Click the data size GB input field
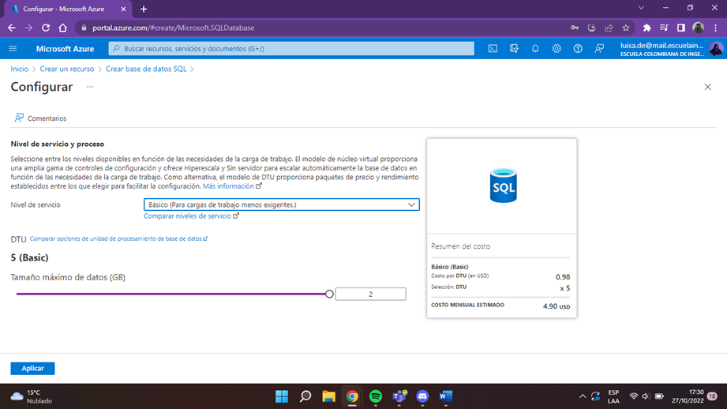The width and height of the screenshot is (727, 409). [x=370, y=294]
